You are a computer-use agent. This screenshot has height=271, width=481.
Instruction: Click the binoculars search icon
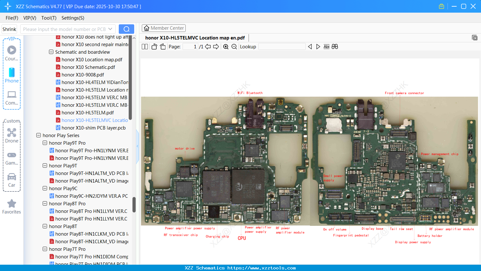[335, 47]
